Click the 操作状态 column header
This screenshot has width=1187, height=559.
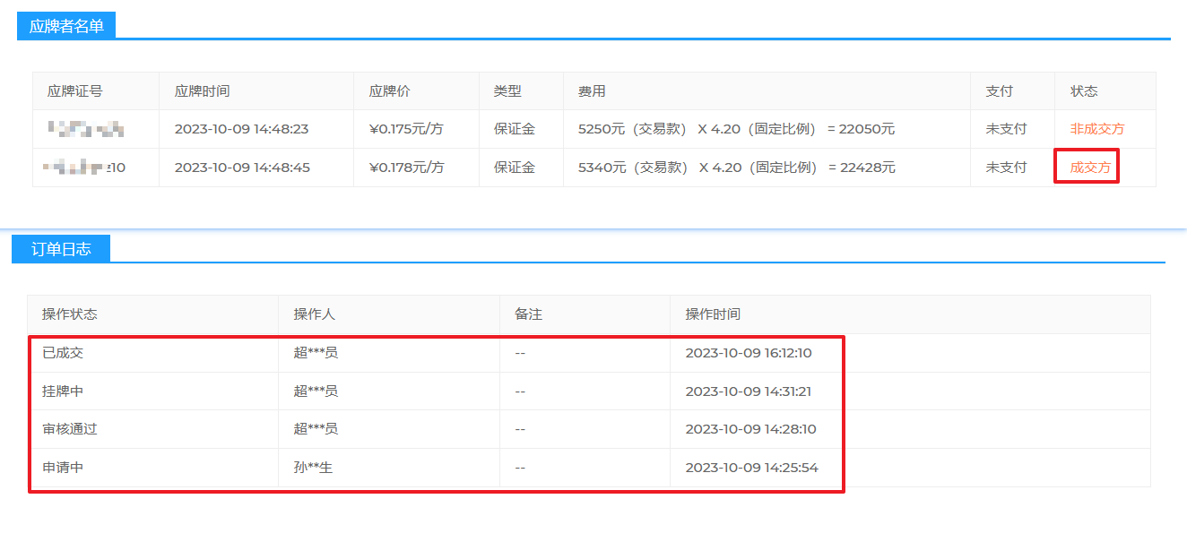70,314
